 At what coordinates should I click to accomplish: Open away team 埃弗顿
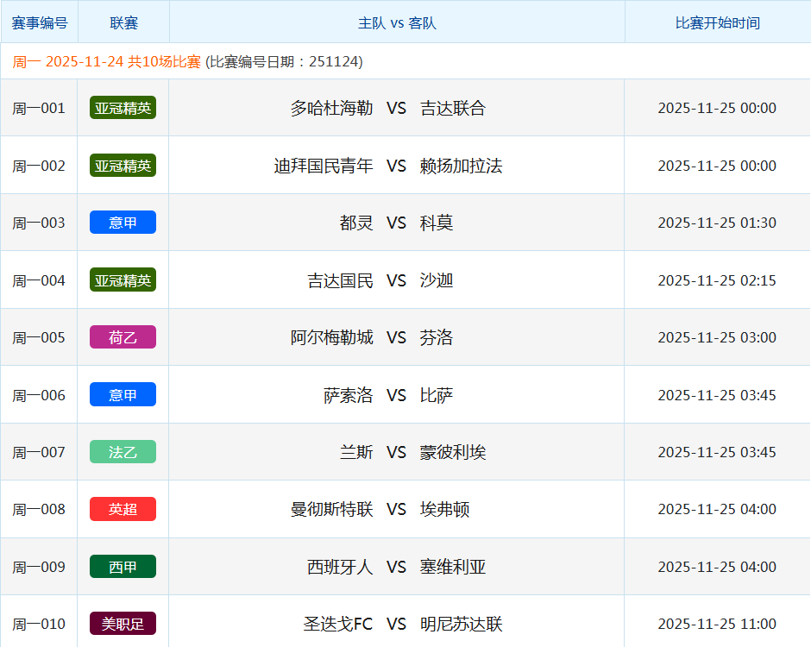coord(444,509)
